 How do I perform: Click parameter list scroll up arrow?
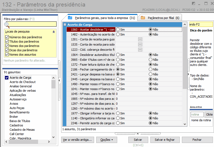pyautogui.click(x=185, y=24)
